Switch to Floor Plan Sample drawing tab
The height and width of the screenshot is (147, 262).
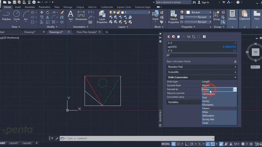point(86,32)
